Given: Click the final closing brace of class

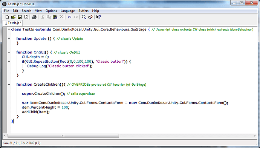Looking at the screenshot, I should [12, 121].
